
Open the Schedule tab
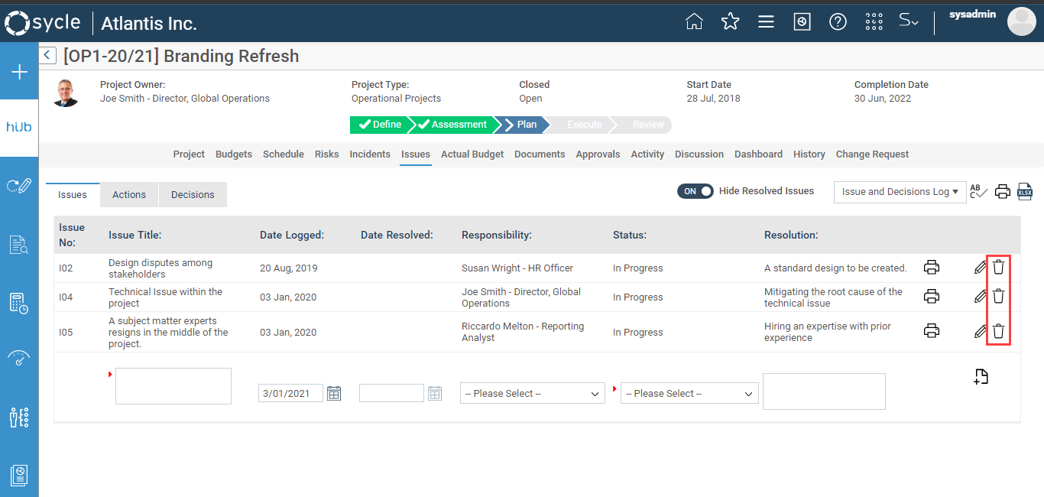pyautogui.click(x=284, y=154)
